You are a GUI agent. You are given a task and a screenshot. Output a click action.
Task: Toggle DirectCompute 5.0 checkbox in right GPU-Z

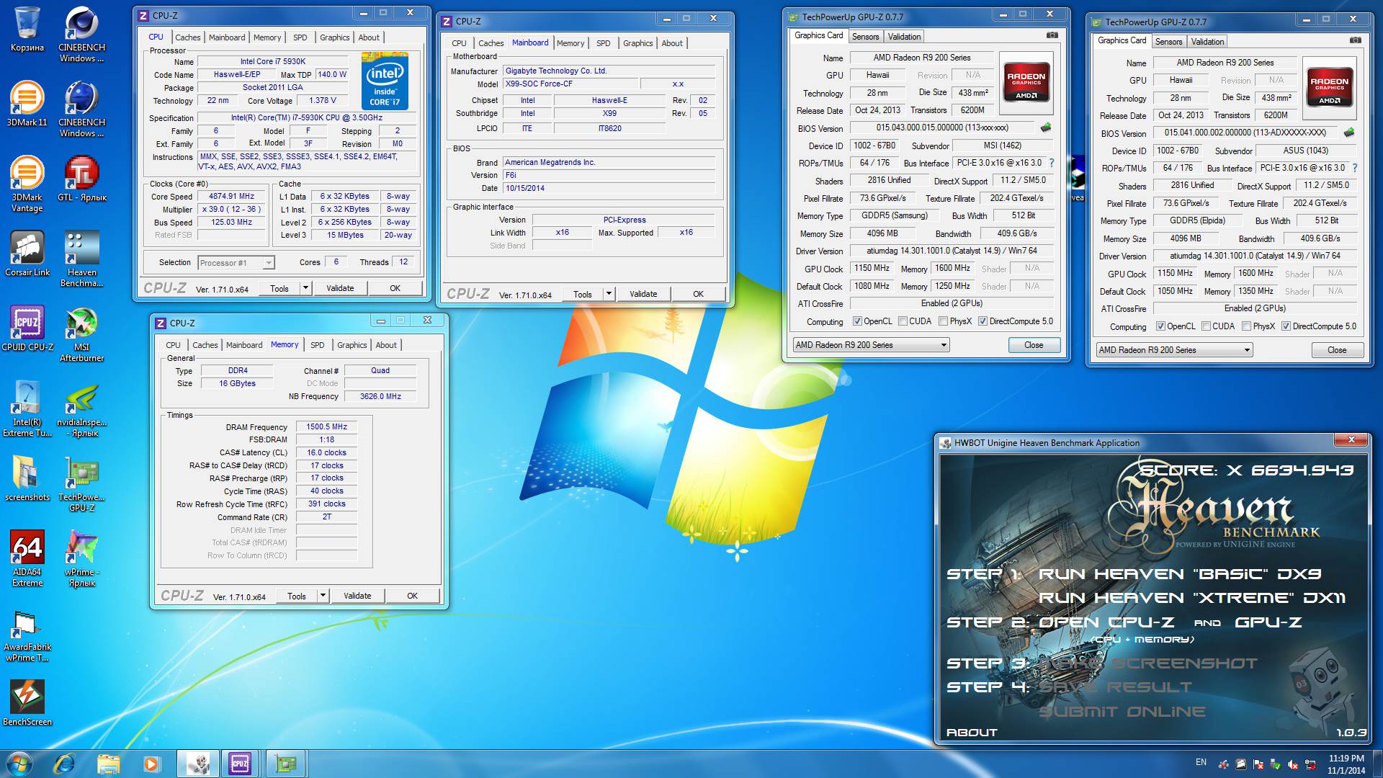tap(1286, 326)
